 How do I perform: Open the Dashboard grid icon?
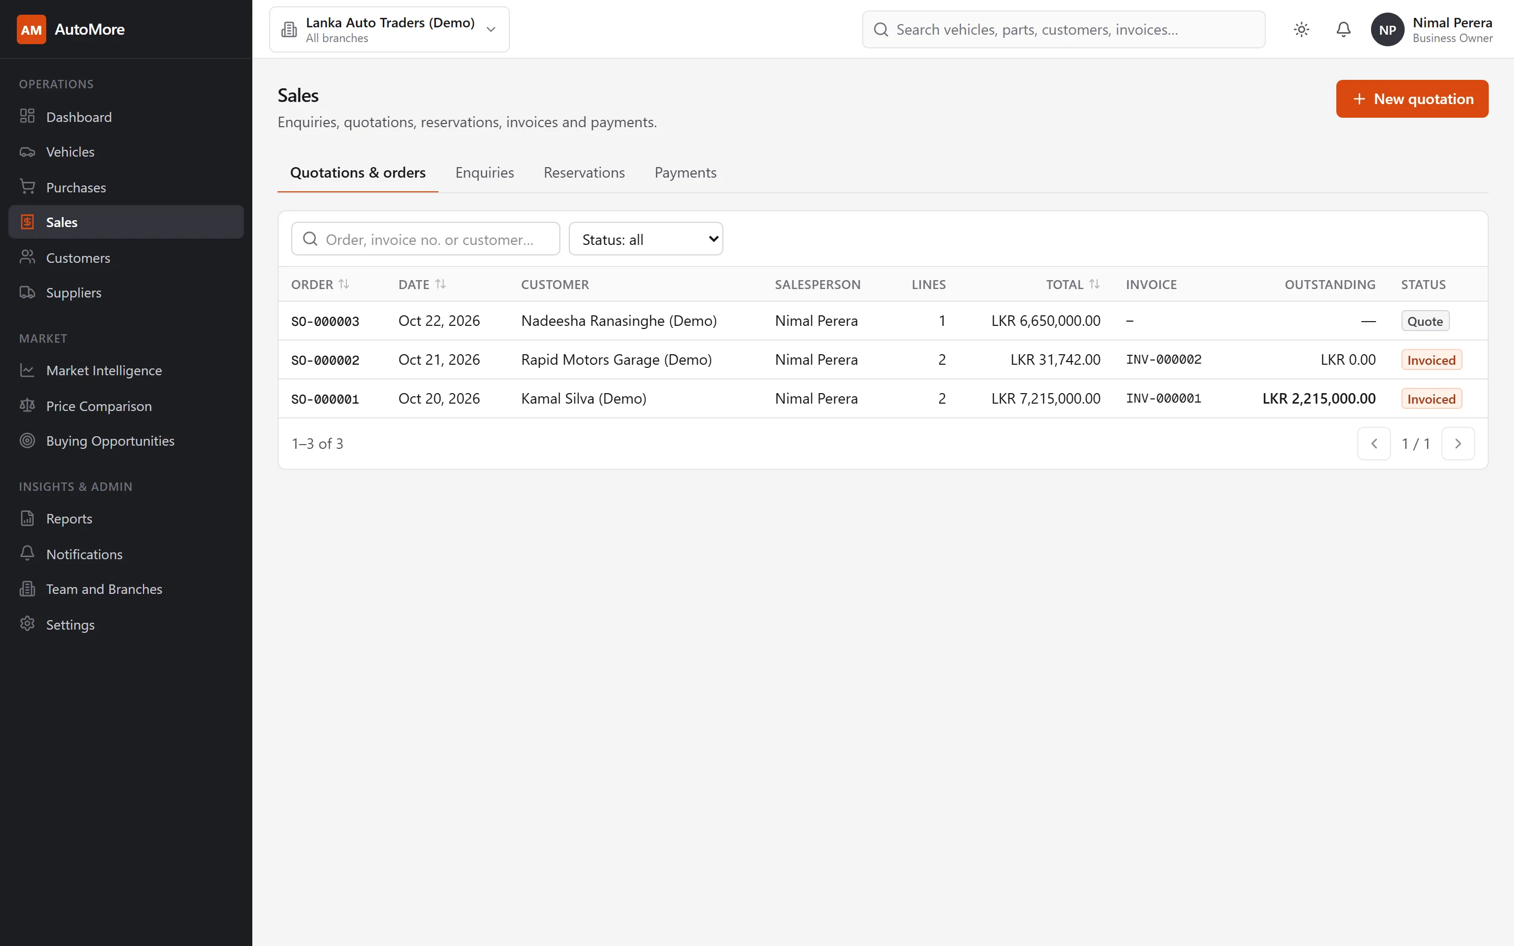pyautogui.click(x=27, y=116)
